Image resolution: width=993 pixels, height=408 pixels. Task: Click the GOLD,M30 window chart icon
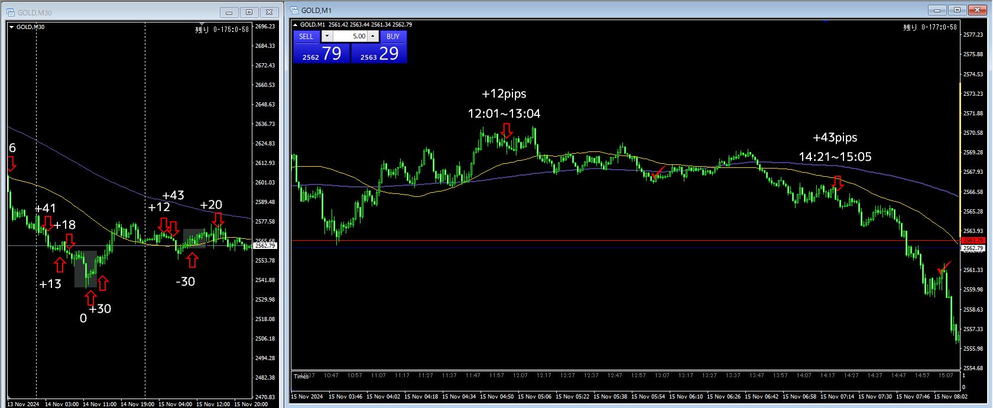pyautogui.click(x=10, y=12)
